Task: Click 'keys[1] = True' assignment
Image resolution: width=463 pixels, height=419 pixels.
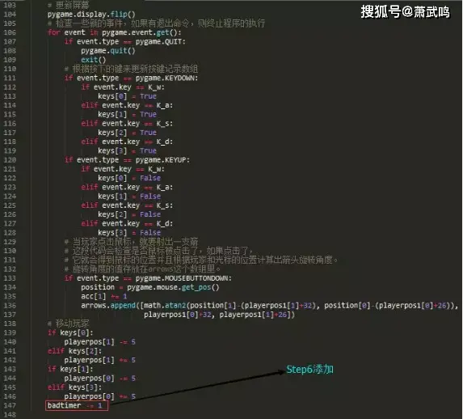Action: click(128, 114)
